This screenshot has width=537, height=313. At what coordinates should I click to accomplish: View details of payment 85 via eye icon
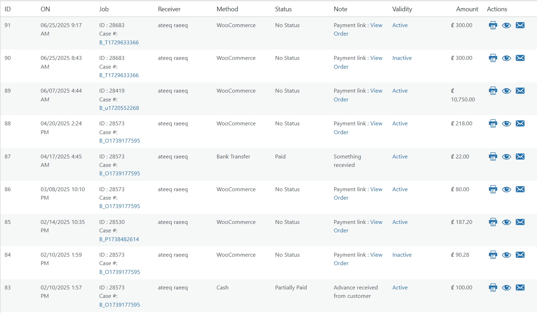pos(506,222)
